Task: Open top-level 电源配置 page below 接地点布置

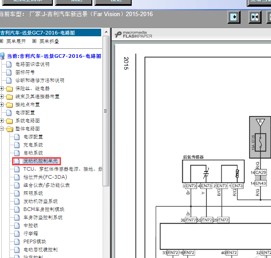Action: (x=25, y=113)
